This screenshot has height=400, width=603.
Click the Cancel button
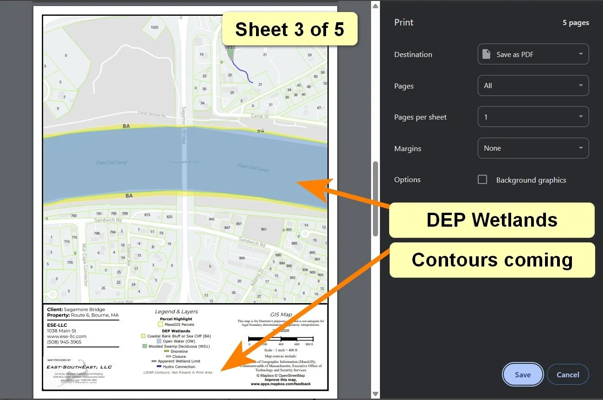click(x=568, y=375)
